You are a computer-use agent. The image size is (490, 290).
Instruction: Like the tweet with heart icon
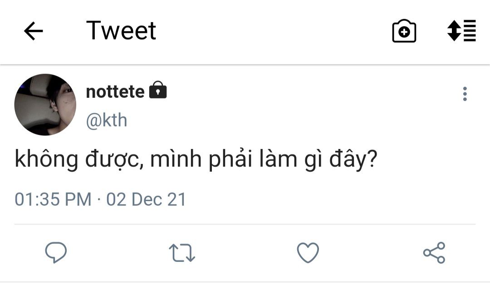pyautogui.click(x=308, y=253)
